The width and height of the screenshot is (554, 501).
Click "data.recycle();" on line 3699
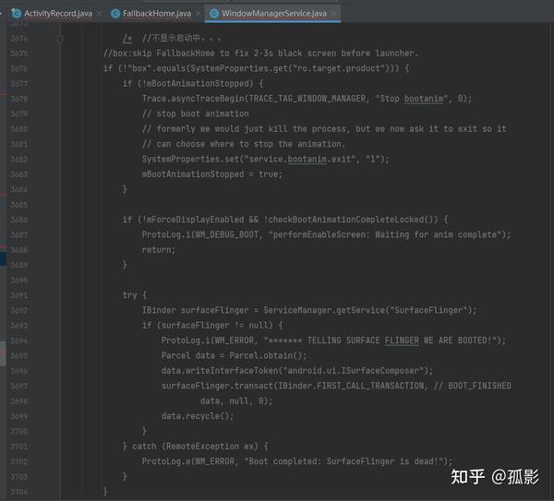pyautogui.click(x=198, y=416)
